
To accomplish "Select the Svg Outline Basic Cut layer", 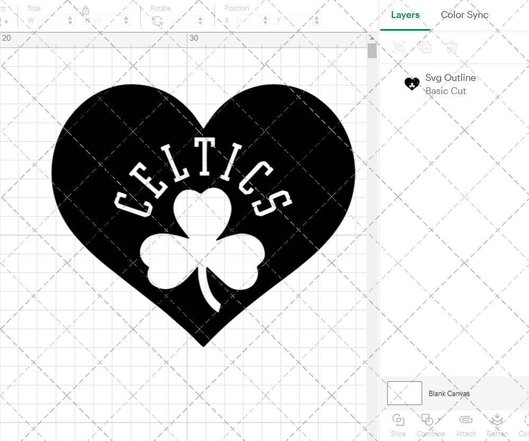I will click(x=451, y=84).
